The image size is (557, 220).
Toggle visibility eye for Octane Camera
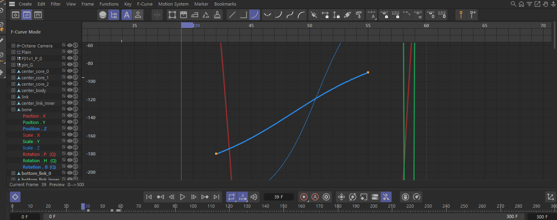70,46
